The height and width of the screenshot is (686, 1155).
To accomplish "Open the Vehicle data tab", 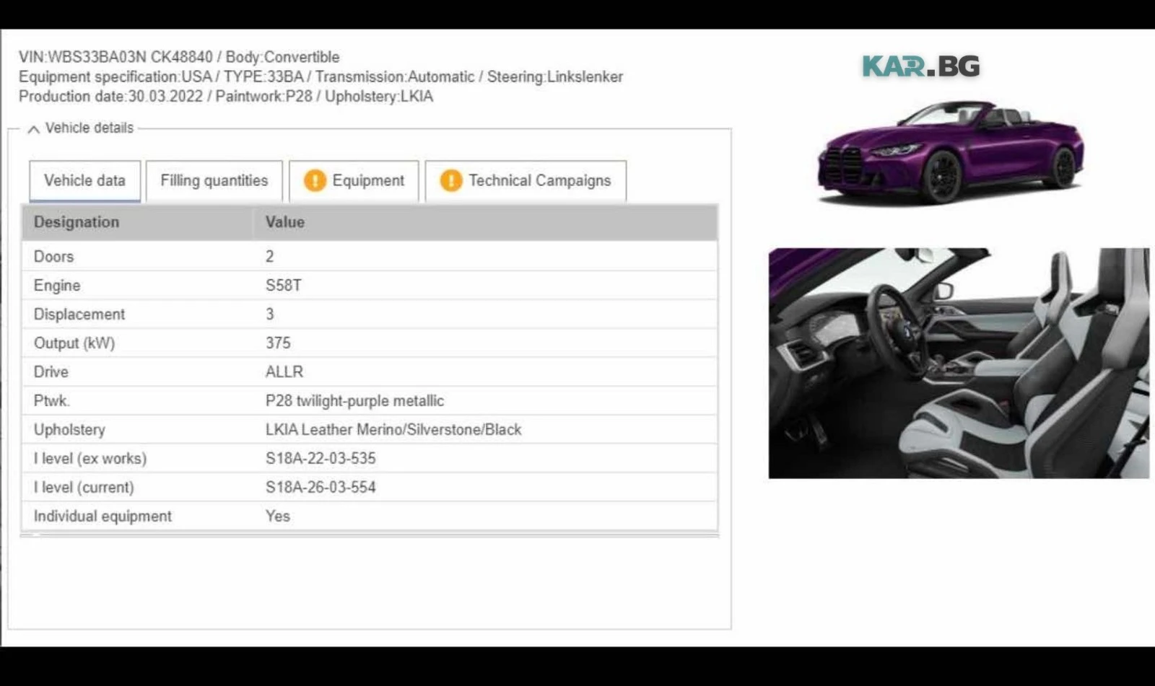I will 84,181.
